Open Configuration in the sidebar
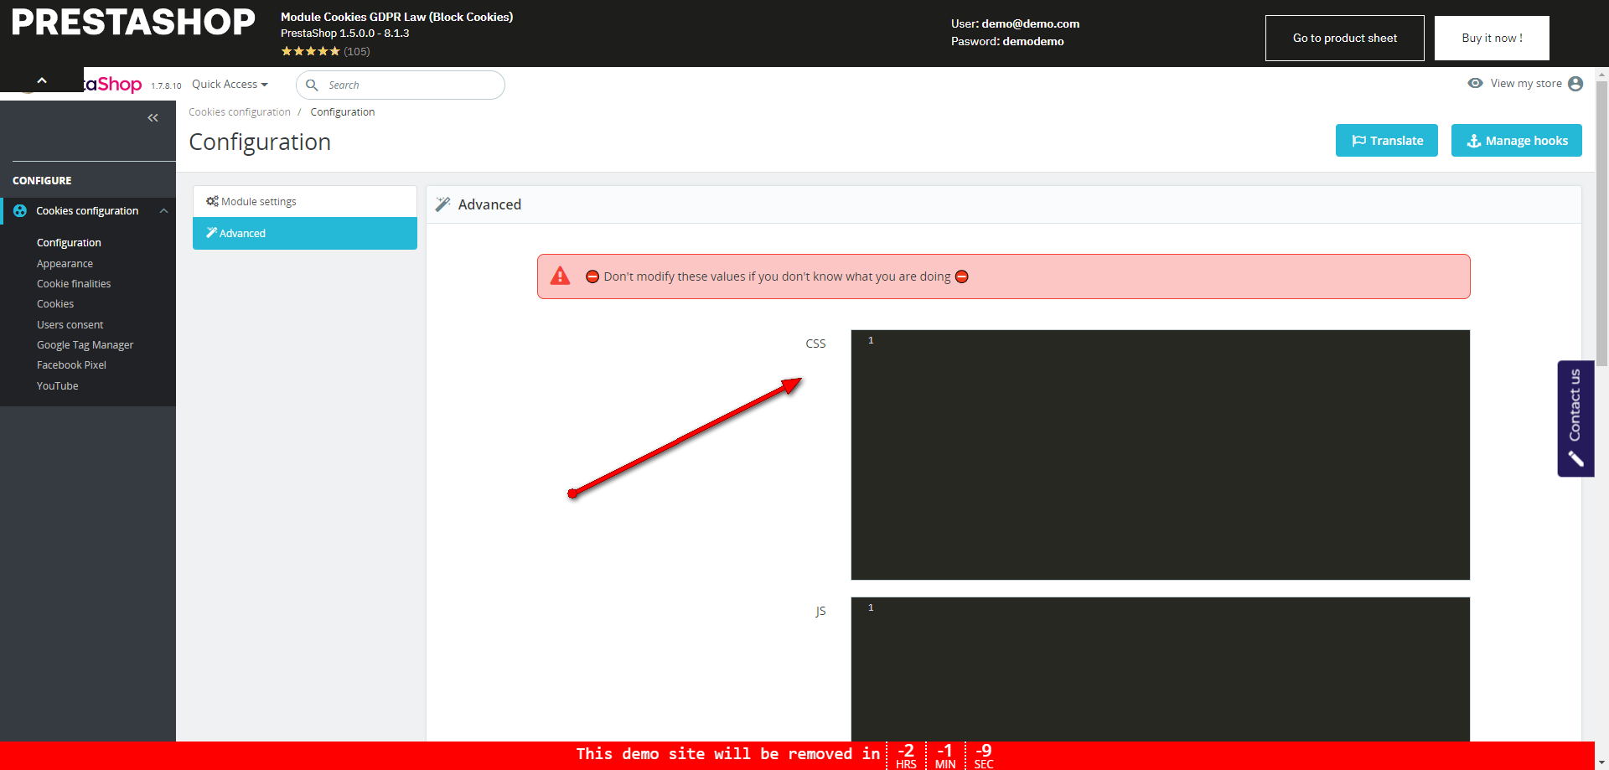This screenshot has width=1609, height=770. pos(69,243)
